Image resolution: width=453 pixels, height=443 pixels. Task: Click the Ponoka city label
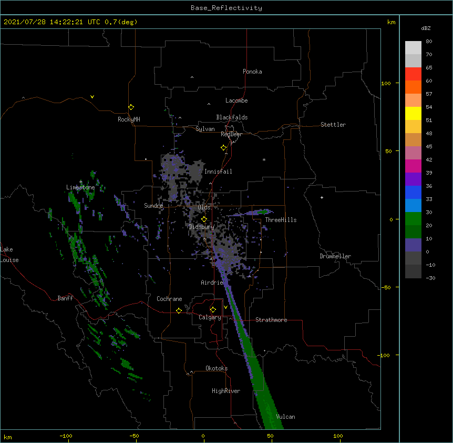pos(252,72)
